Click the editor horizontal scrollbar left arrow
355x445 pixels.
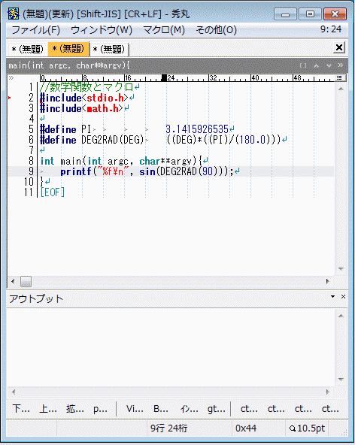pos(13,282)
